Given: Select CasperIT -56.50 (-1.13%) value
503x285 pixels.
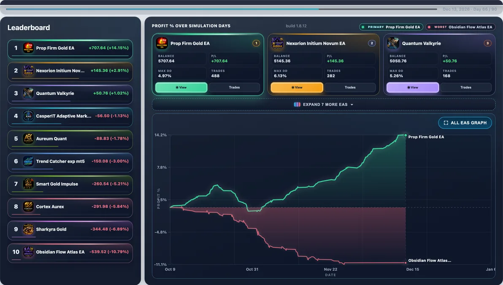Looking at the screenshot, I should click(x=112, y=116).
